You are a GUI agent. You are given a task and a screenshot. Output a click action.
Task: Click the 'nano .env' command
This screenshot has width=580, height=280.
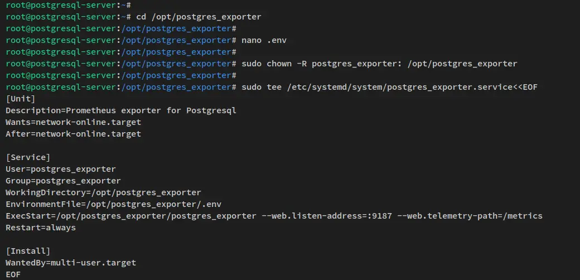tap(264, 40)
